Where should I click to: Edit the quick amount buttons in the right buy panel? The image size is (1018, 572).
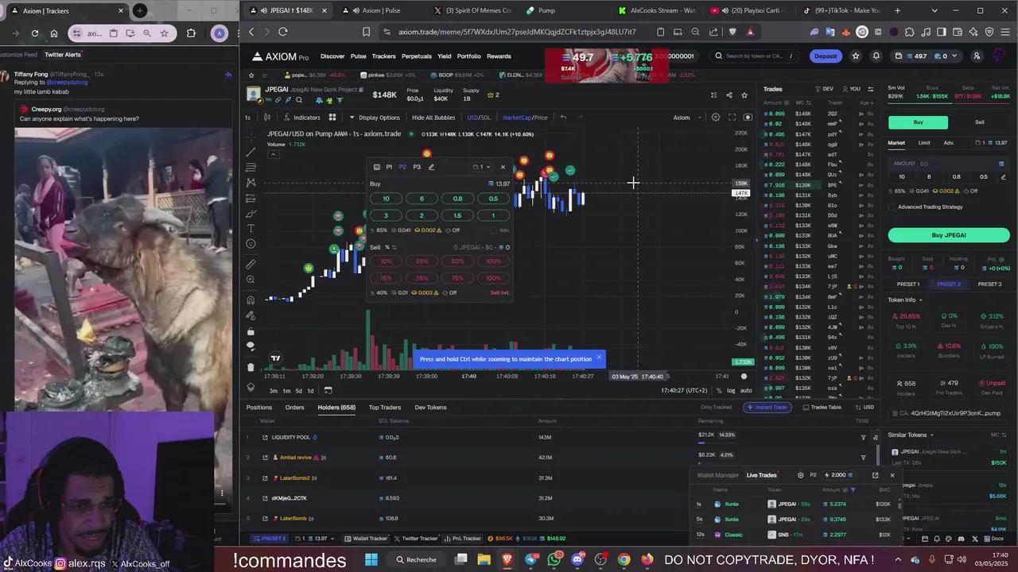(x=1004, y=176)
